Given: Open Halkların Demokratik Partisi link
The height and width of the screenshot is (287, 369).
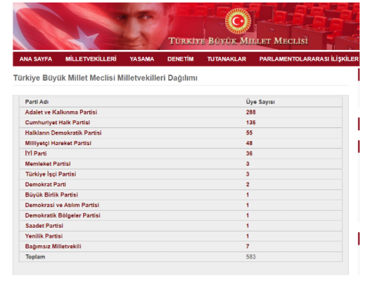Looking at the screenshot, I should 63,133.
